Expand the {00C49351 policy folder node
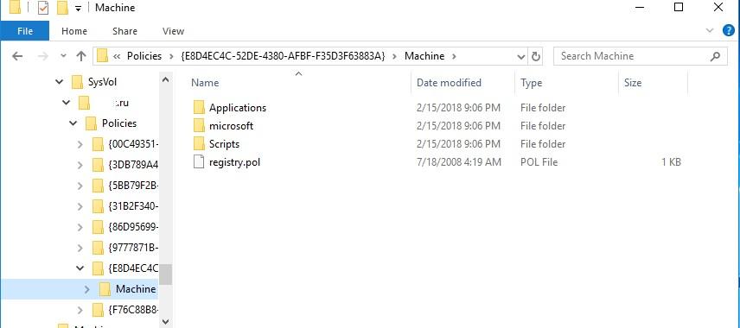 pyautogui.click(x=80, y=144)
